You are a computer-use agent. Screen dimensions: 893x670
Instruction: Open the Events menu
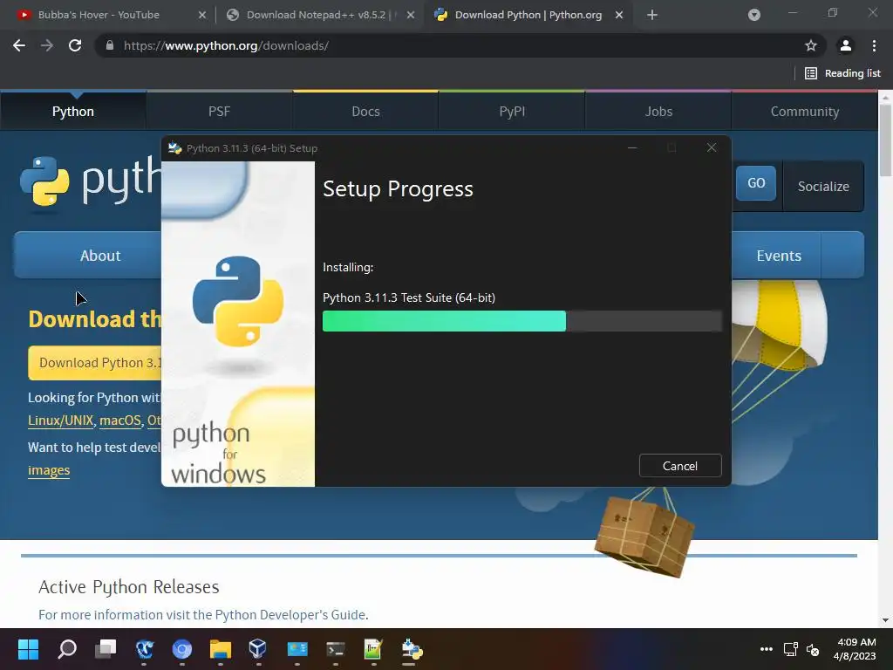[778, 256]
